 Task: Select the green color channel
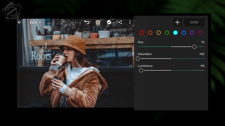click(x=167, y=33)
